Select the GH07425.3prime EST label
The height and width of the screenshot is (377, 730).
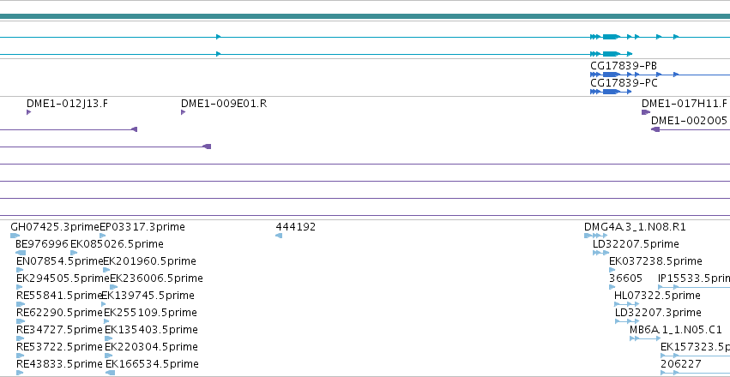click(55, 227)
